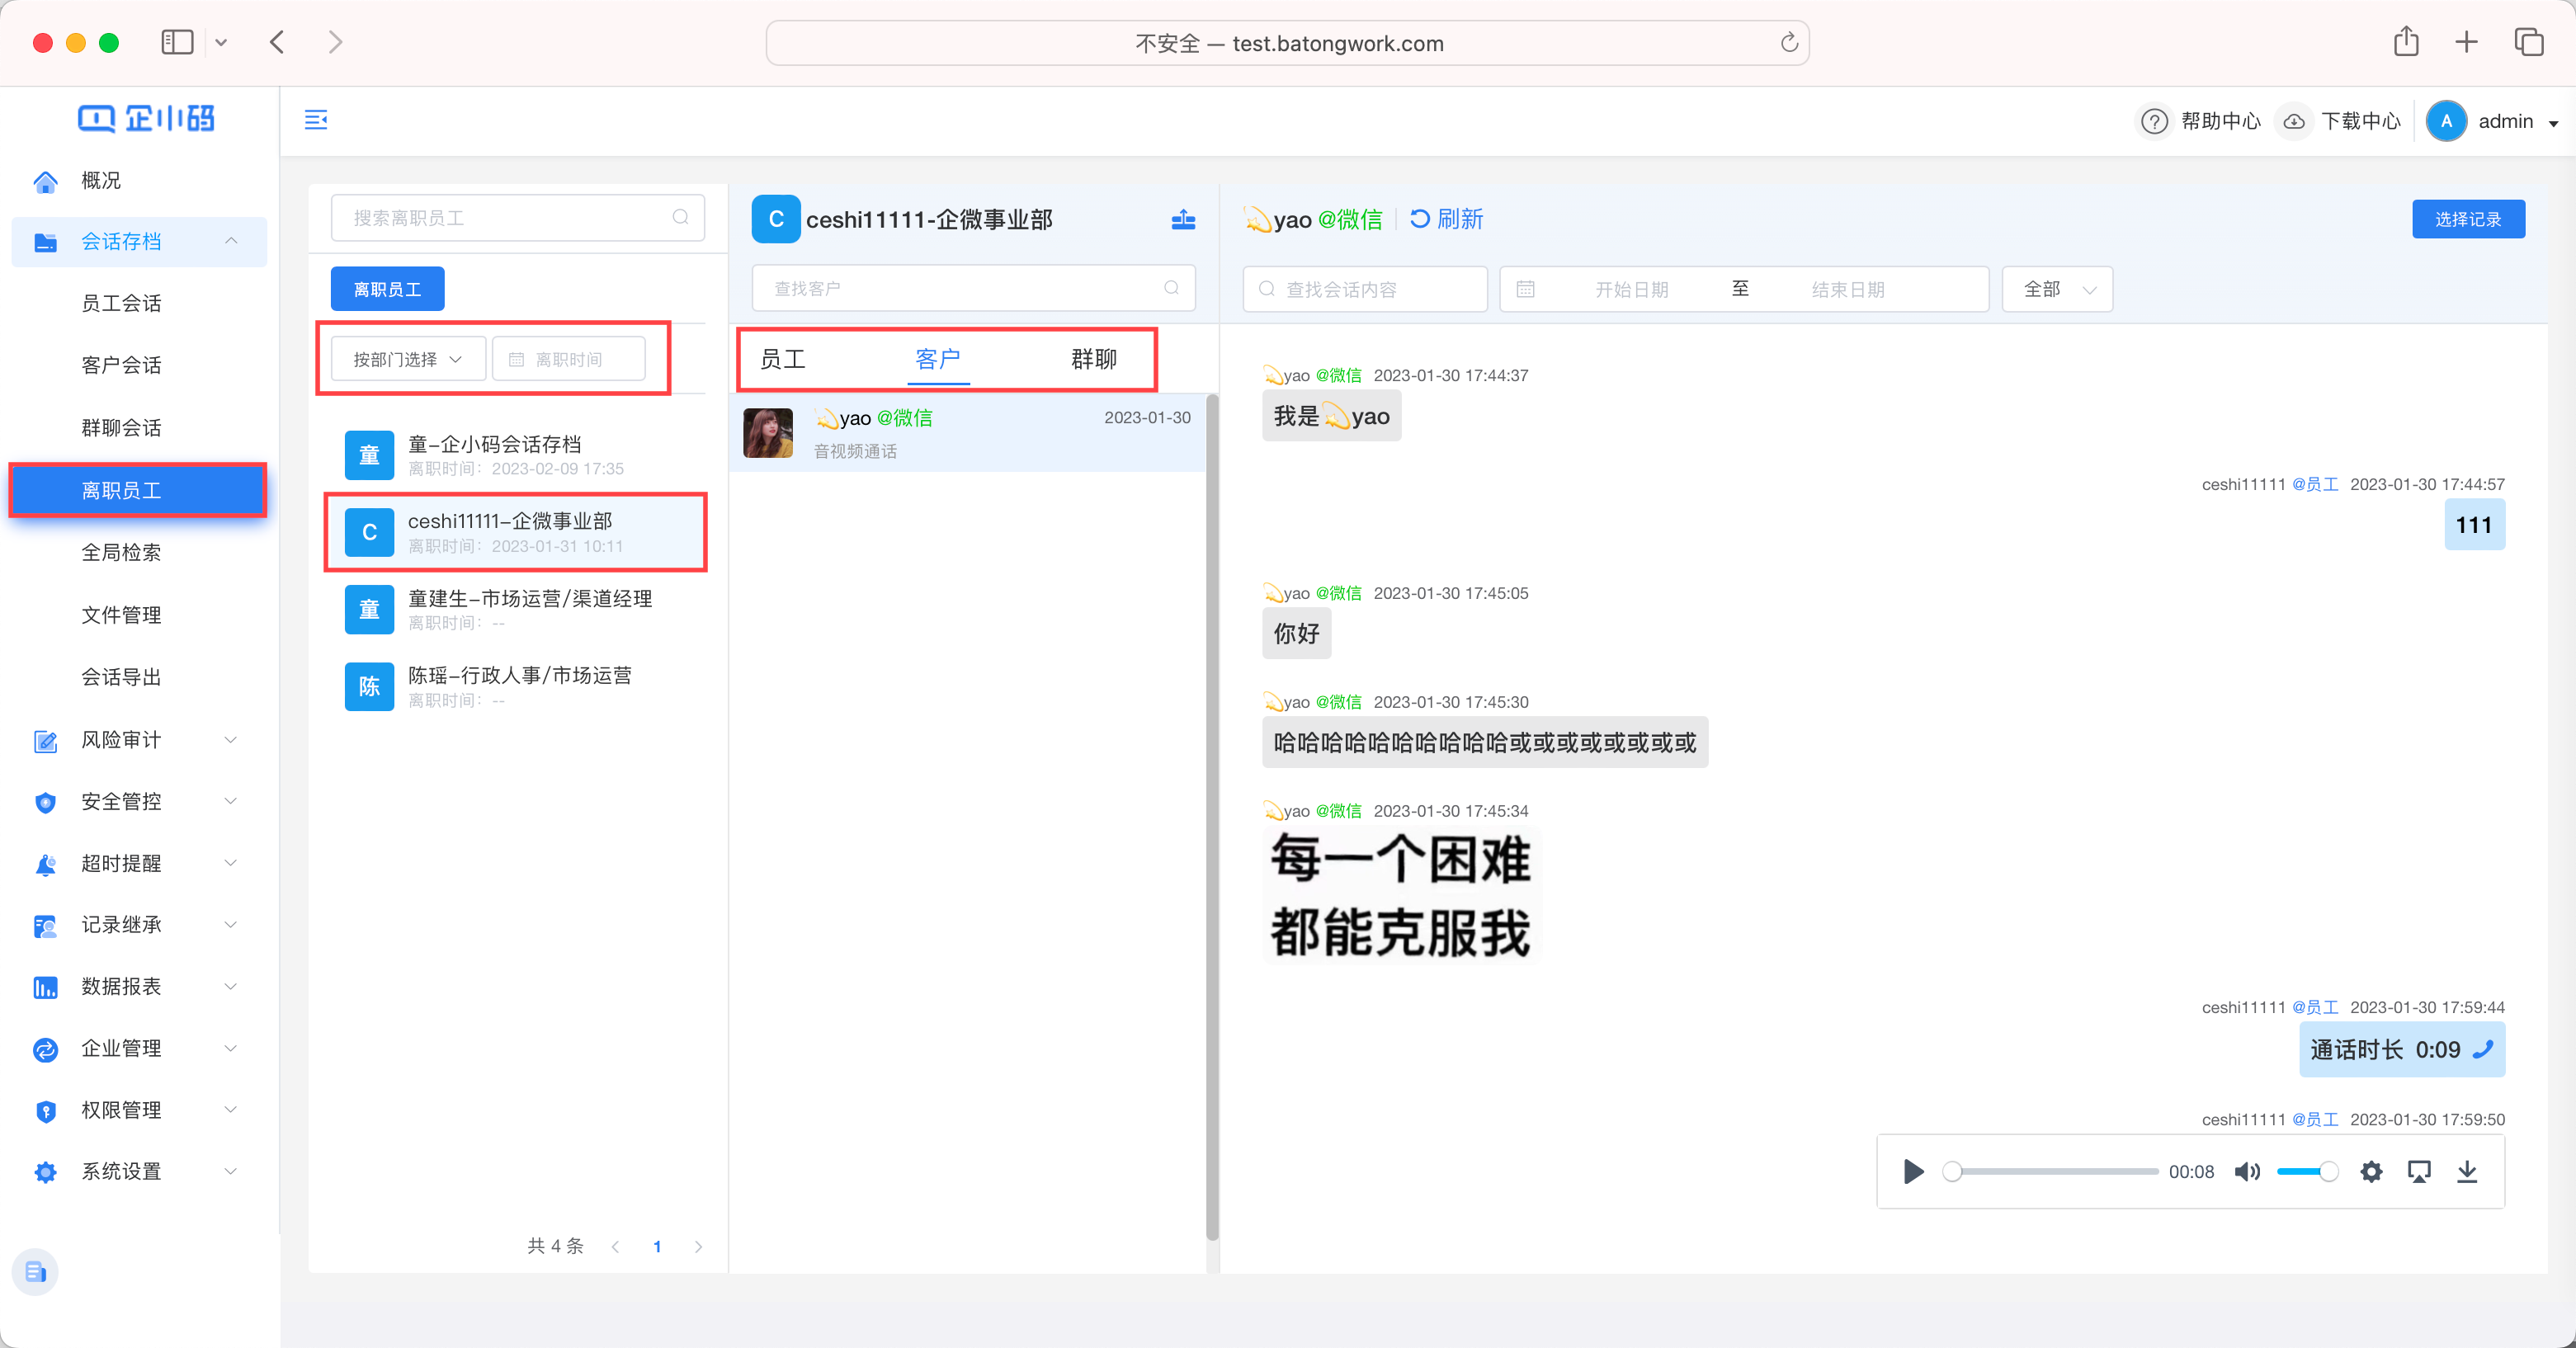The image size is (2576, 1348).
Task: Toggle the Safari sidebar button
Action: (x=177, y=42)
